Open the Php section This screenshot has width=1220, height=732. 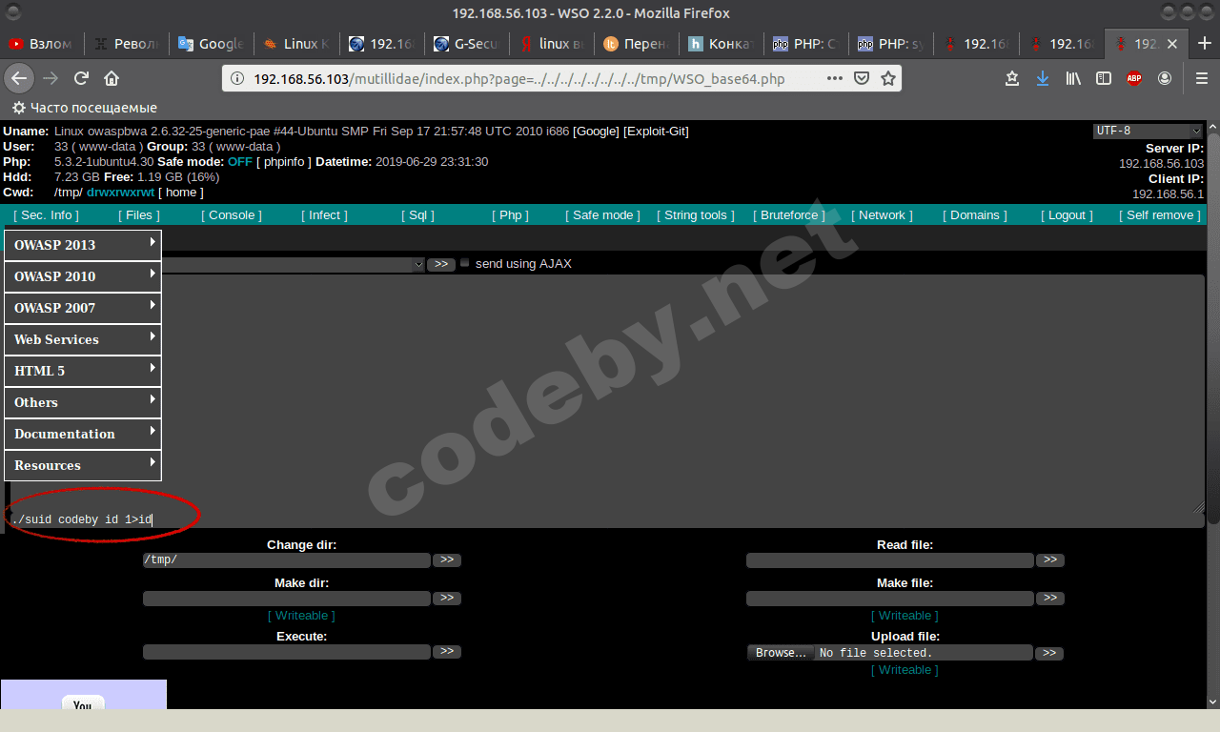click(x=511, y=215)
